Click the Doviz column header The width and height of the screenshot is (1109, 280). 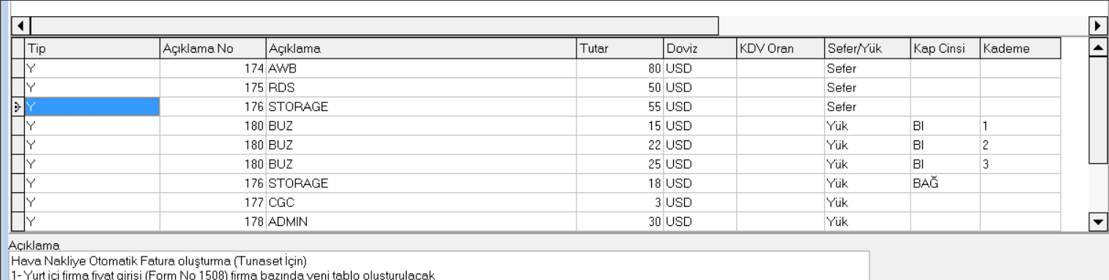(700, 49)
